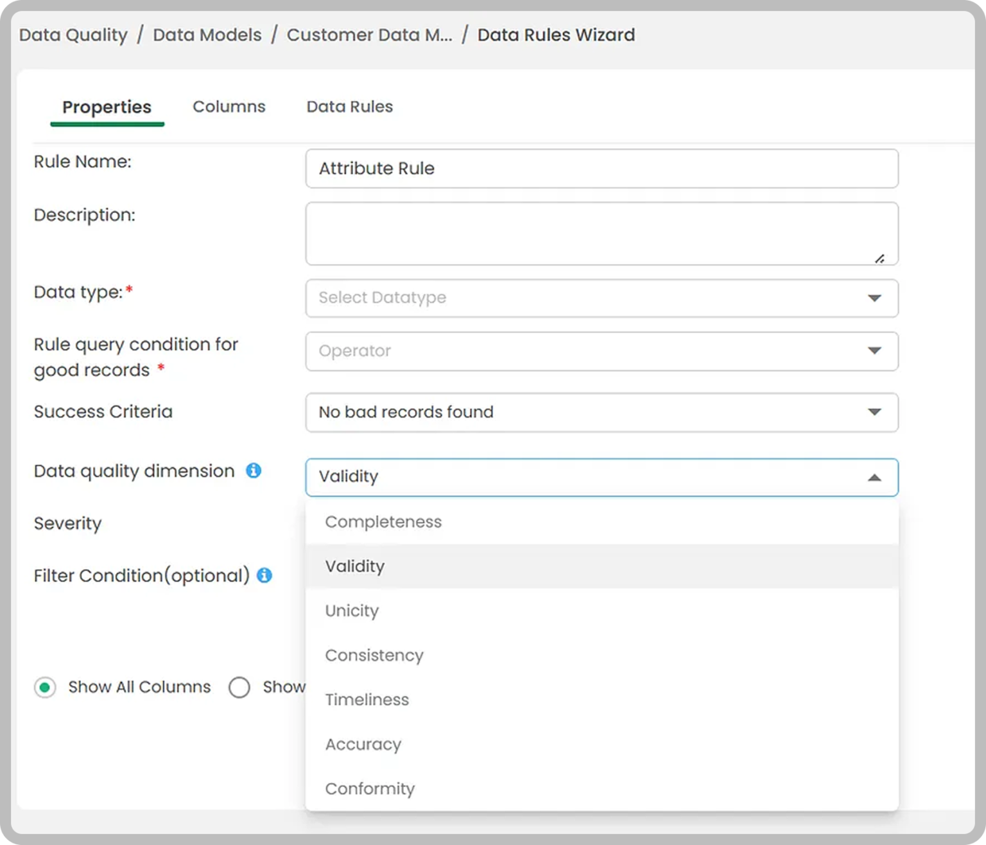Click the Filter Condition info icon
Screen dimensions: 986x845
pyautogui.click(x=264, y=575)
